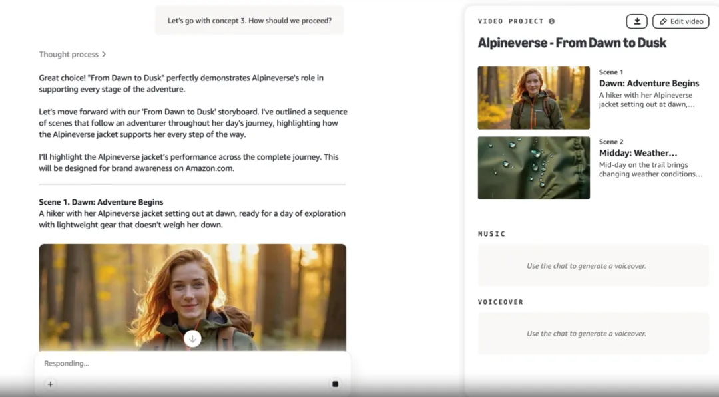This screenshot has width=719, height=397.
Task: Open the Edit video button
Action: click(x=681, y=21)
